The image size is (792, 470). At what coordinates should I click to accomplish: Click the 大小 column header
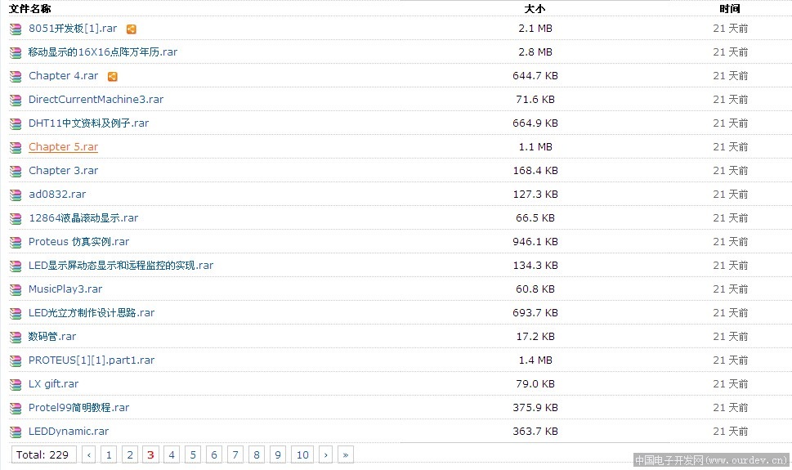coord(535,9)
